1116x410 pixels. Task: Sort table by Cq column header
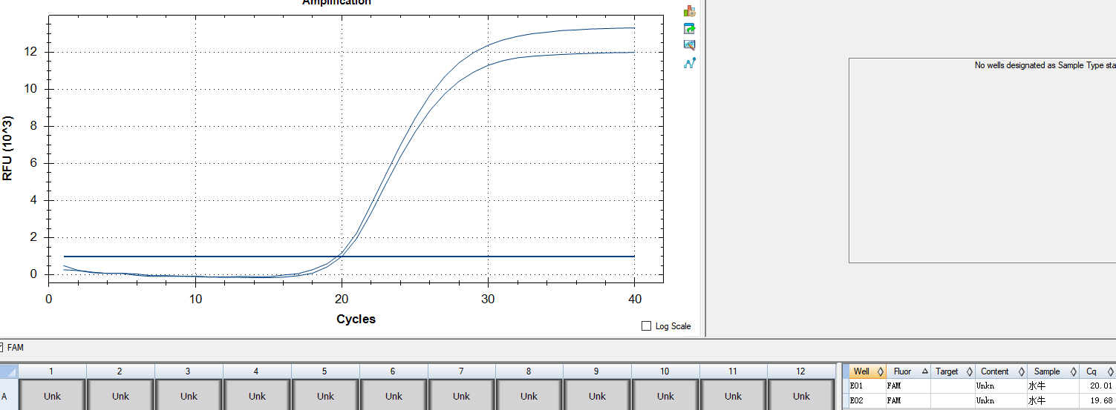1097,371
